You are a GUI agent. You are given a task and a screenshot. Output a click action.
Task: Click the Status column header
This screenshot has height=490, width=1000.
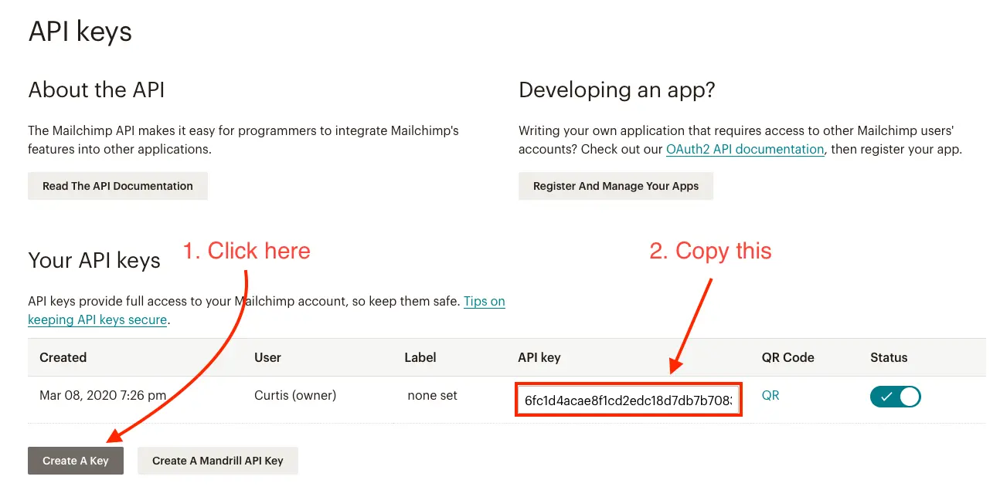[x=888, y=357]
